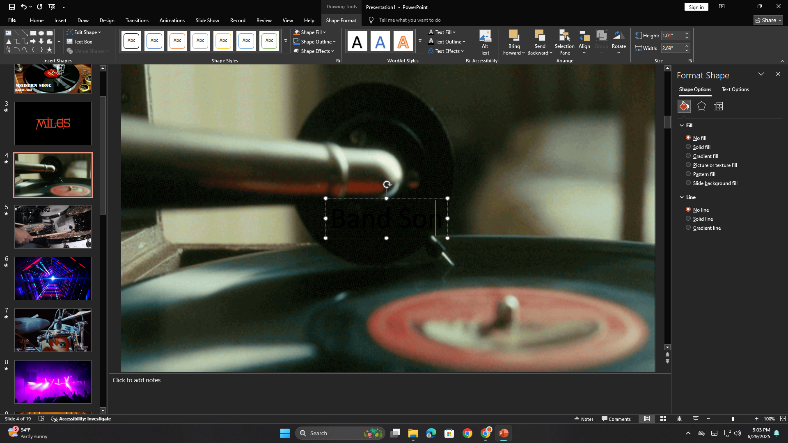Select Size & Properties icon in Format Shape
This screenshot has width=788, height=443.
[719, 106]
